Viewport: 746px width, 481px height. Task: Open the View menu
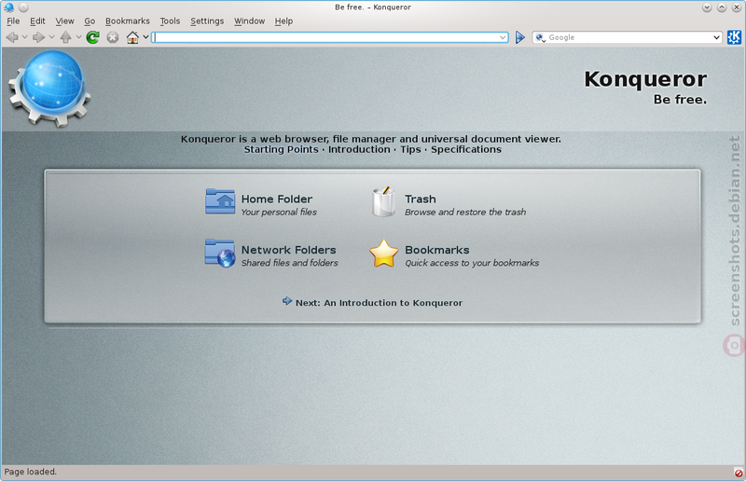pyautogui.click(x=64, y=21)
